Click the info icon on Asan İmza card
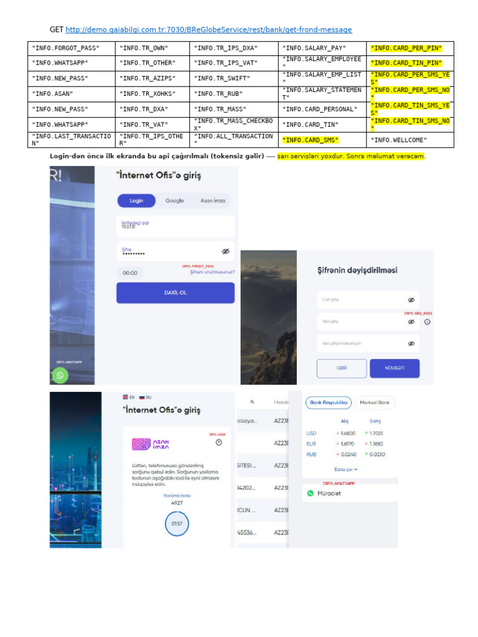 tap(218, 442)
